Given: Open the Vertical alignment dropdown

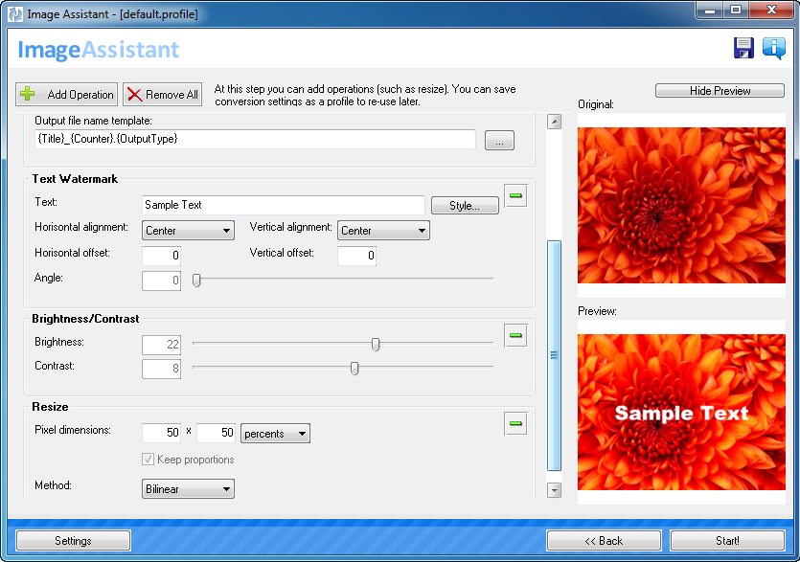Looking at the screenshot, I should 382,231.
